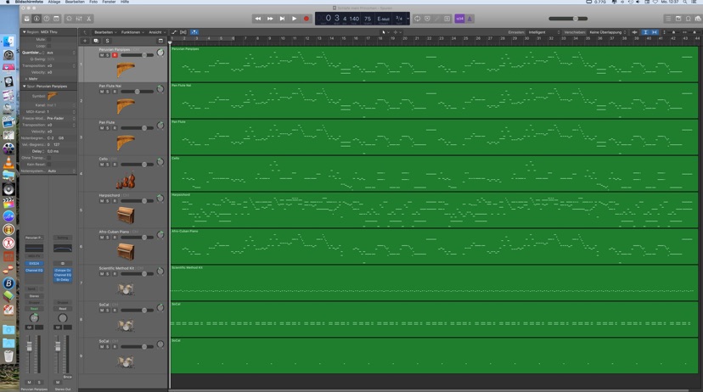The image size is (703, 392).
Task: Open the EXS24 instrument slot
Action: (34, 263)
